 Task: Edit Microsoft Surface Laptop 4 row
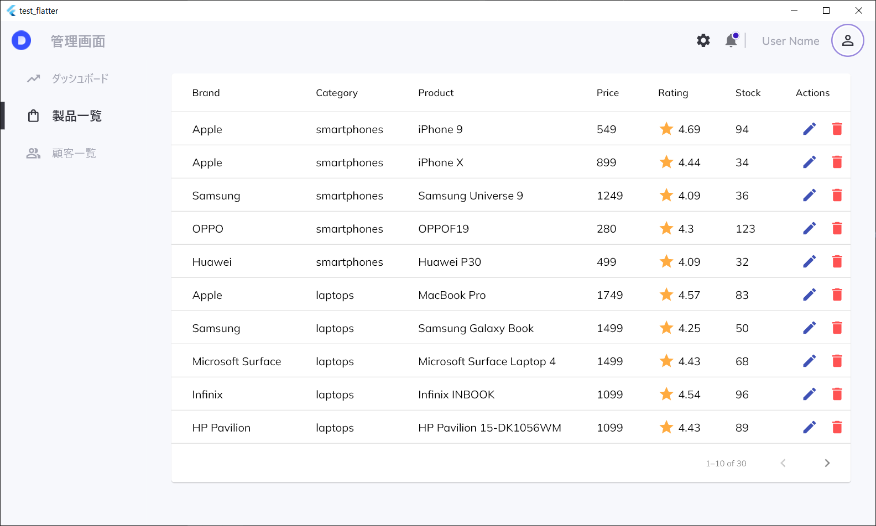click(x=809, y=361)
